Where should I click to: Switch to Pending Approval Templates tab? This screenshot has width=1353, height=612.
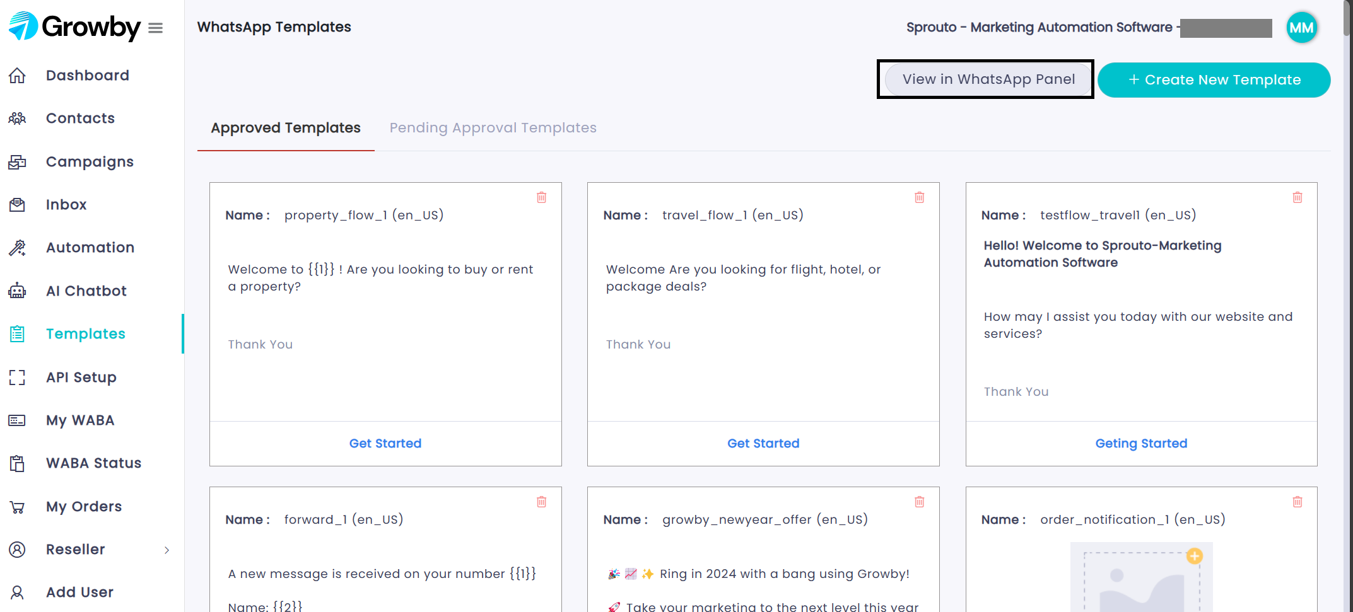(493, 128)
